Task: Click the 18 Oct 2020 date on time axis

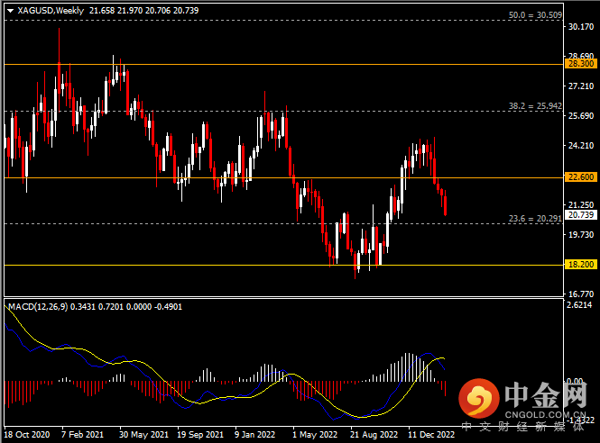Action: (x=29, y=434)
